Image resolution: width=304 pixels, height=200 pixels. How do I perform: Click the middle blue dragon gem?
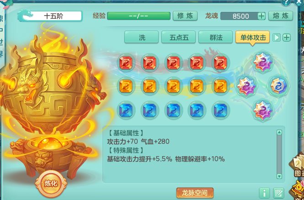pos(173,110)
